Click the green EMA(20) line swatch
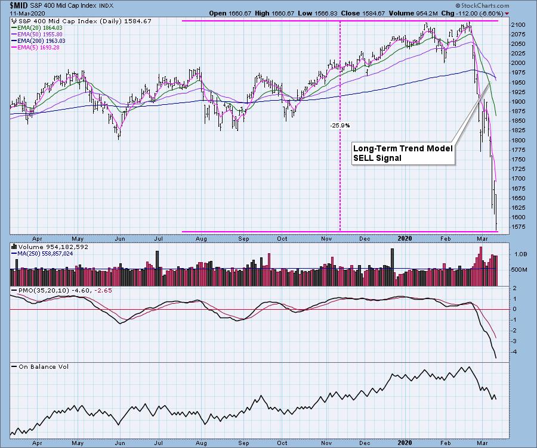537x448 pixels. pyautogui.click(x=14, y=27)
